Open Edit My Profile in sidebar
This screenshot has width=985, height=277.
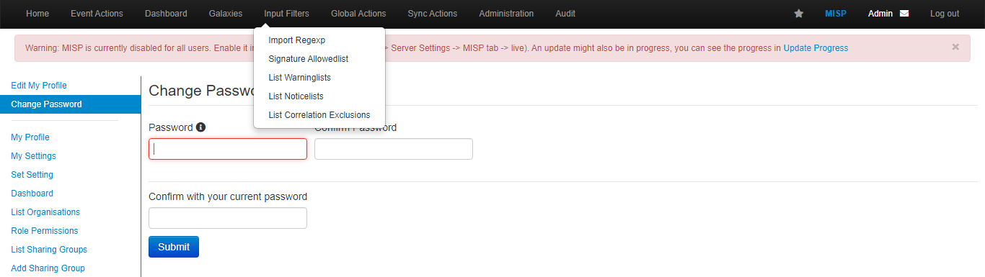[39, 86]
